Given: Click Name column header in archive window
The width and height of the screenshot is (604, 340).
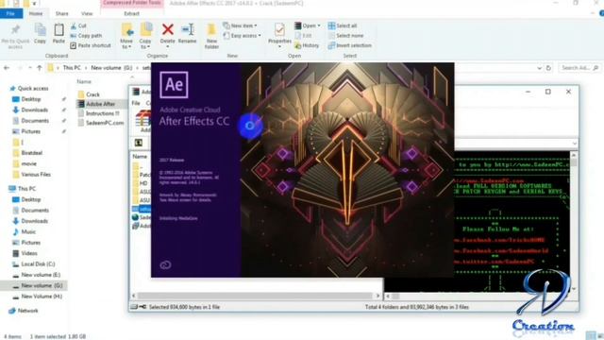Looking at the screenshot, I should coord(140,156).
